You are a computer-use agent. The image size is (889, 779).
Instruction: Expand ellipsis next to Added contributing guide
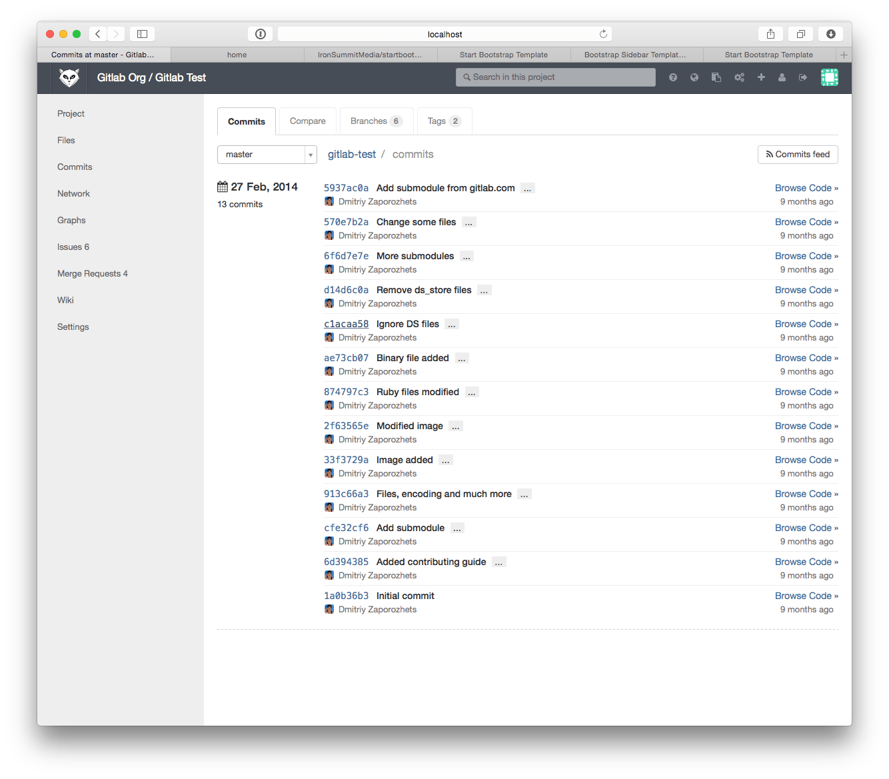(498, 562)
